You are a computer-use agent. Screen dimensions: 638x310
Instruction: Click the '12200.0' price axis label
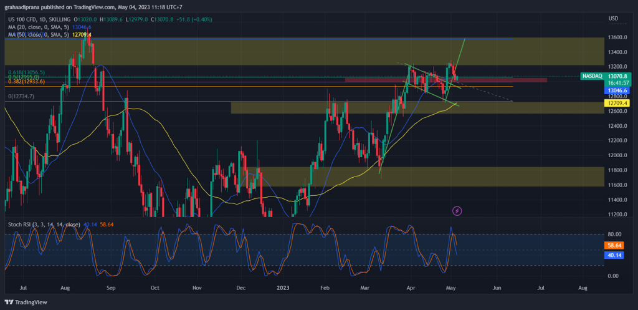coord(617,140)
